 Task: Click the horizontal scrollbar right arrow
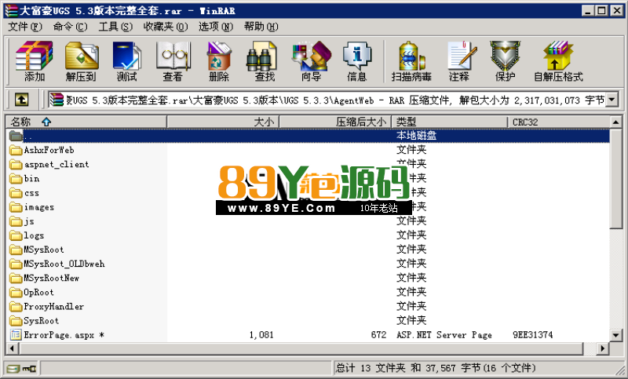click(x=602, y=348)
